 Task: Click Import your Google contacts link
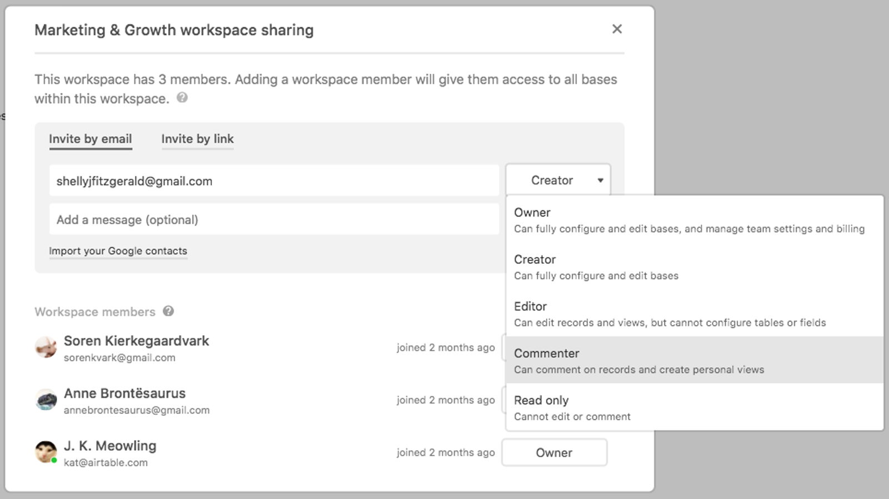(118, 251)
